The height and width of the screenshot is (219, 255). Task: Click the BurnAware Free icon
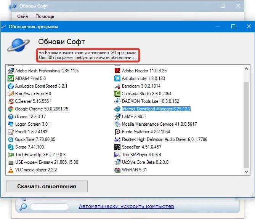pos(11,94)
